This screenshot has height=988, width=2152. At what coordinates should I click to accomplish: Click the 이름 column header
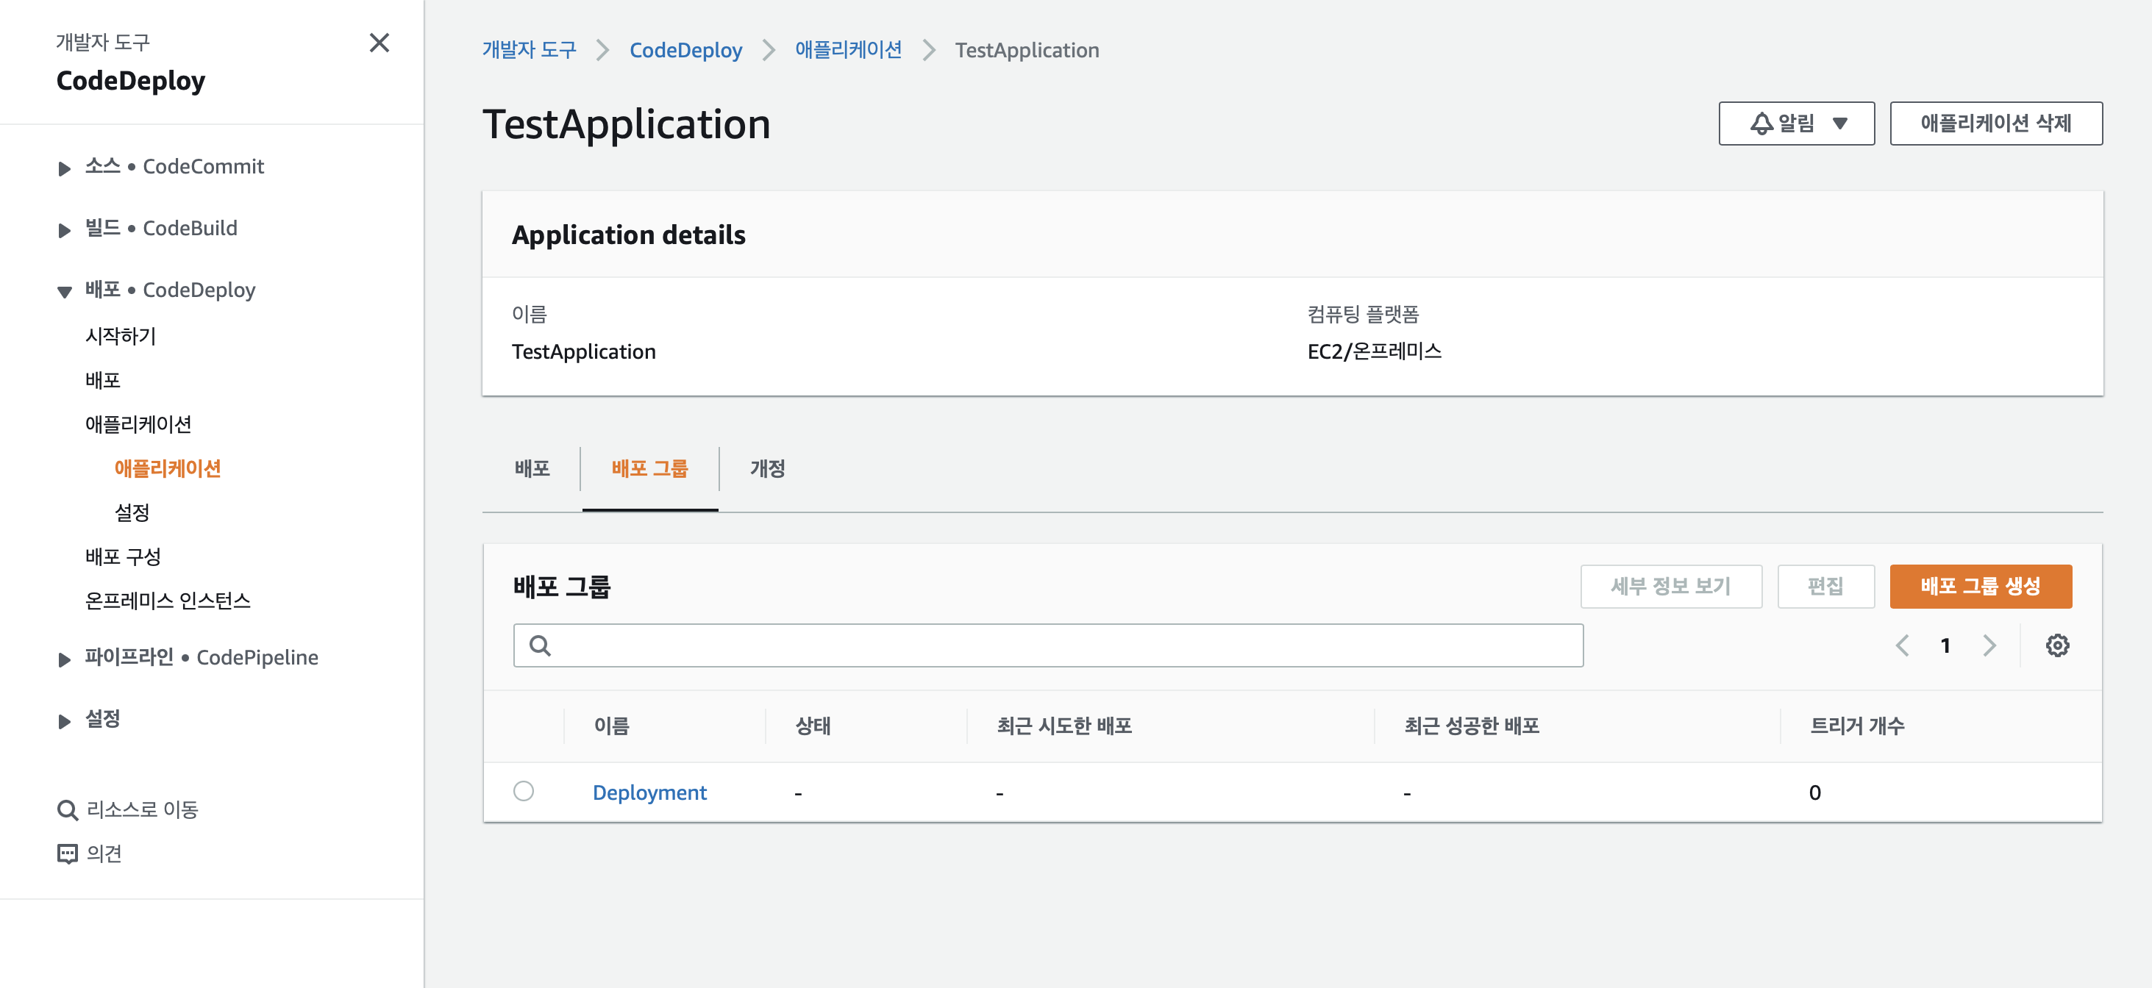[x=611, y=726]
